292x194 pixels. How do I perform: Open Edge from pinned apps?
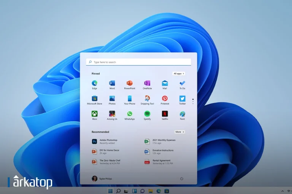(94, 84)
